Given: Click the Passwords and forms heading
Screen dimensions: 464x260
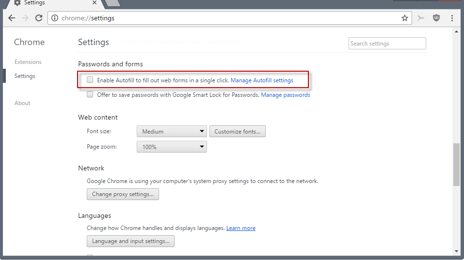Looking at the screenshot, I should tap(111, 64).
